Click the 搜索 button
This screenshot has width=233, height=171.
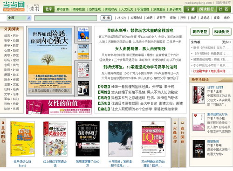pos(106,18)
